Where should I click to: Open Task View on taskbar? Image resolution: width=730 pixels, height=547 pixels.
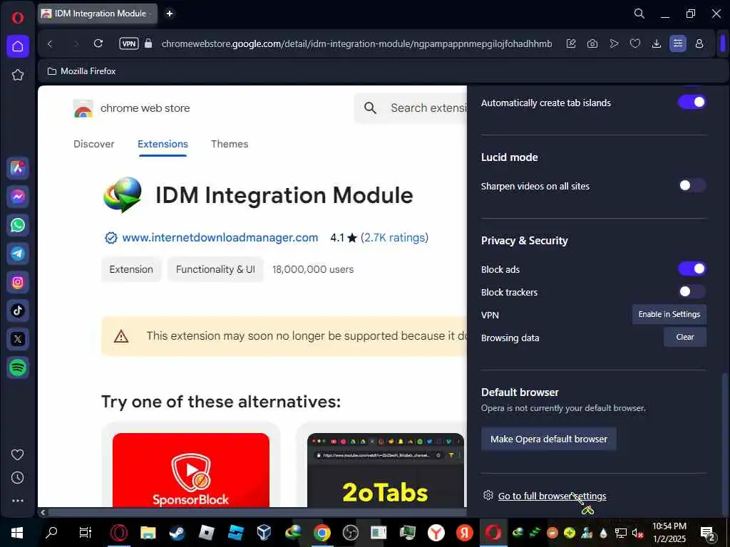point(86,533)
